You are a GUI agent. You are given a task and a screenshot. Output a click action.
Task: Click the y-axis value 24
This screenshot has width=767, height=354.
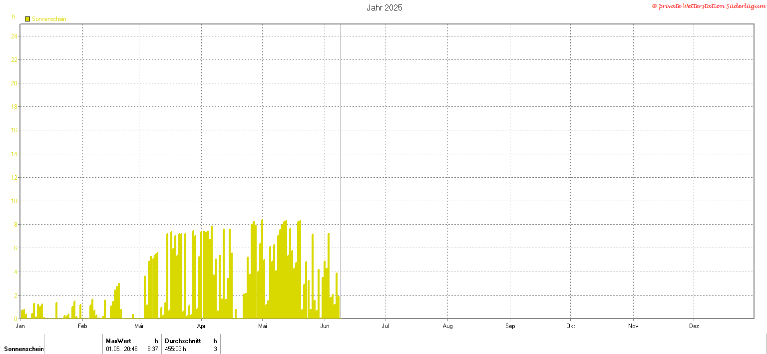[x=14, y=36]
